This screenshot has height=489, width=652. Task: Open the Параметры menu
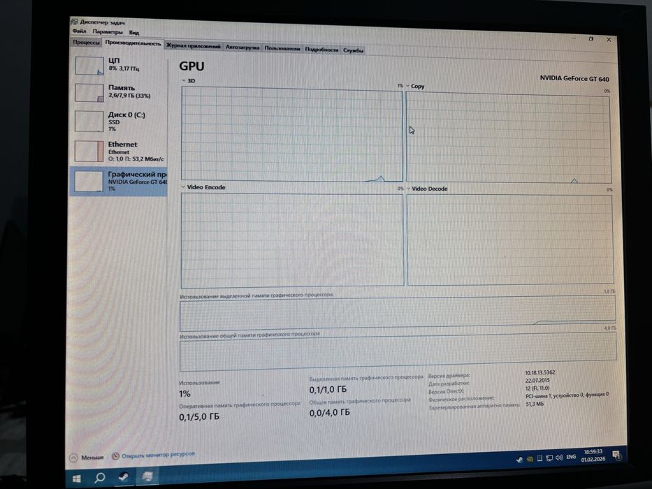[x=108, y=31]
